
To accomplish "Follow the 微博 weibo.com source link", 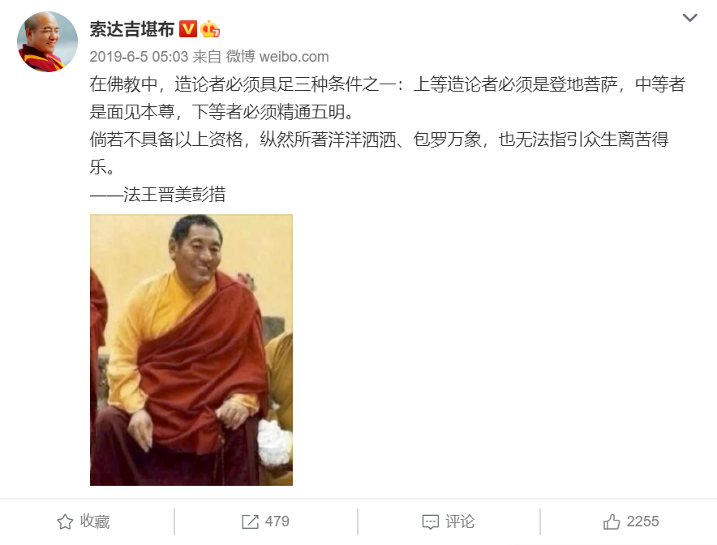I will click(277, 57).
